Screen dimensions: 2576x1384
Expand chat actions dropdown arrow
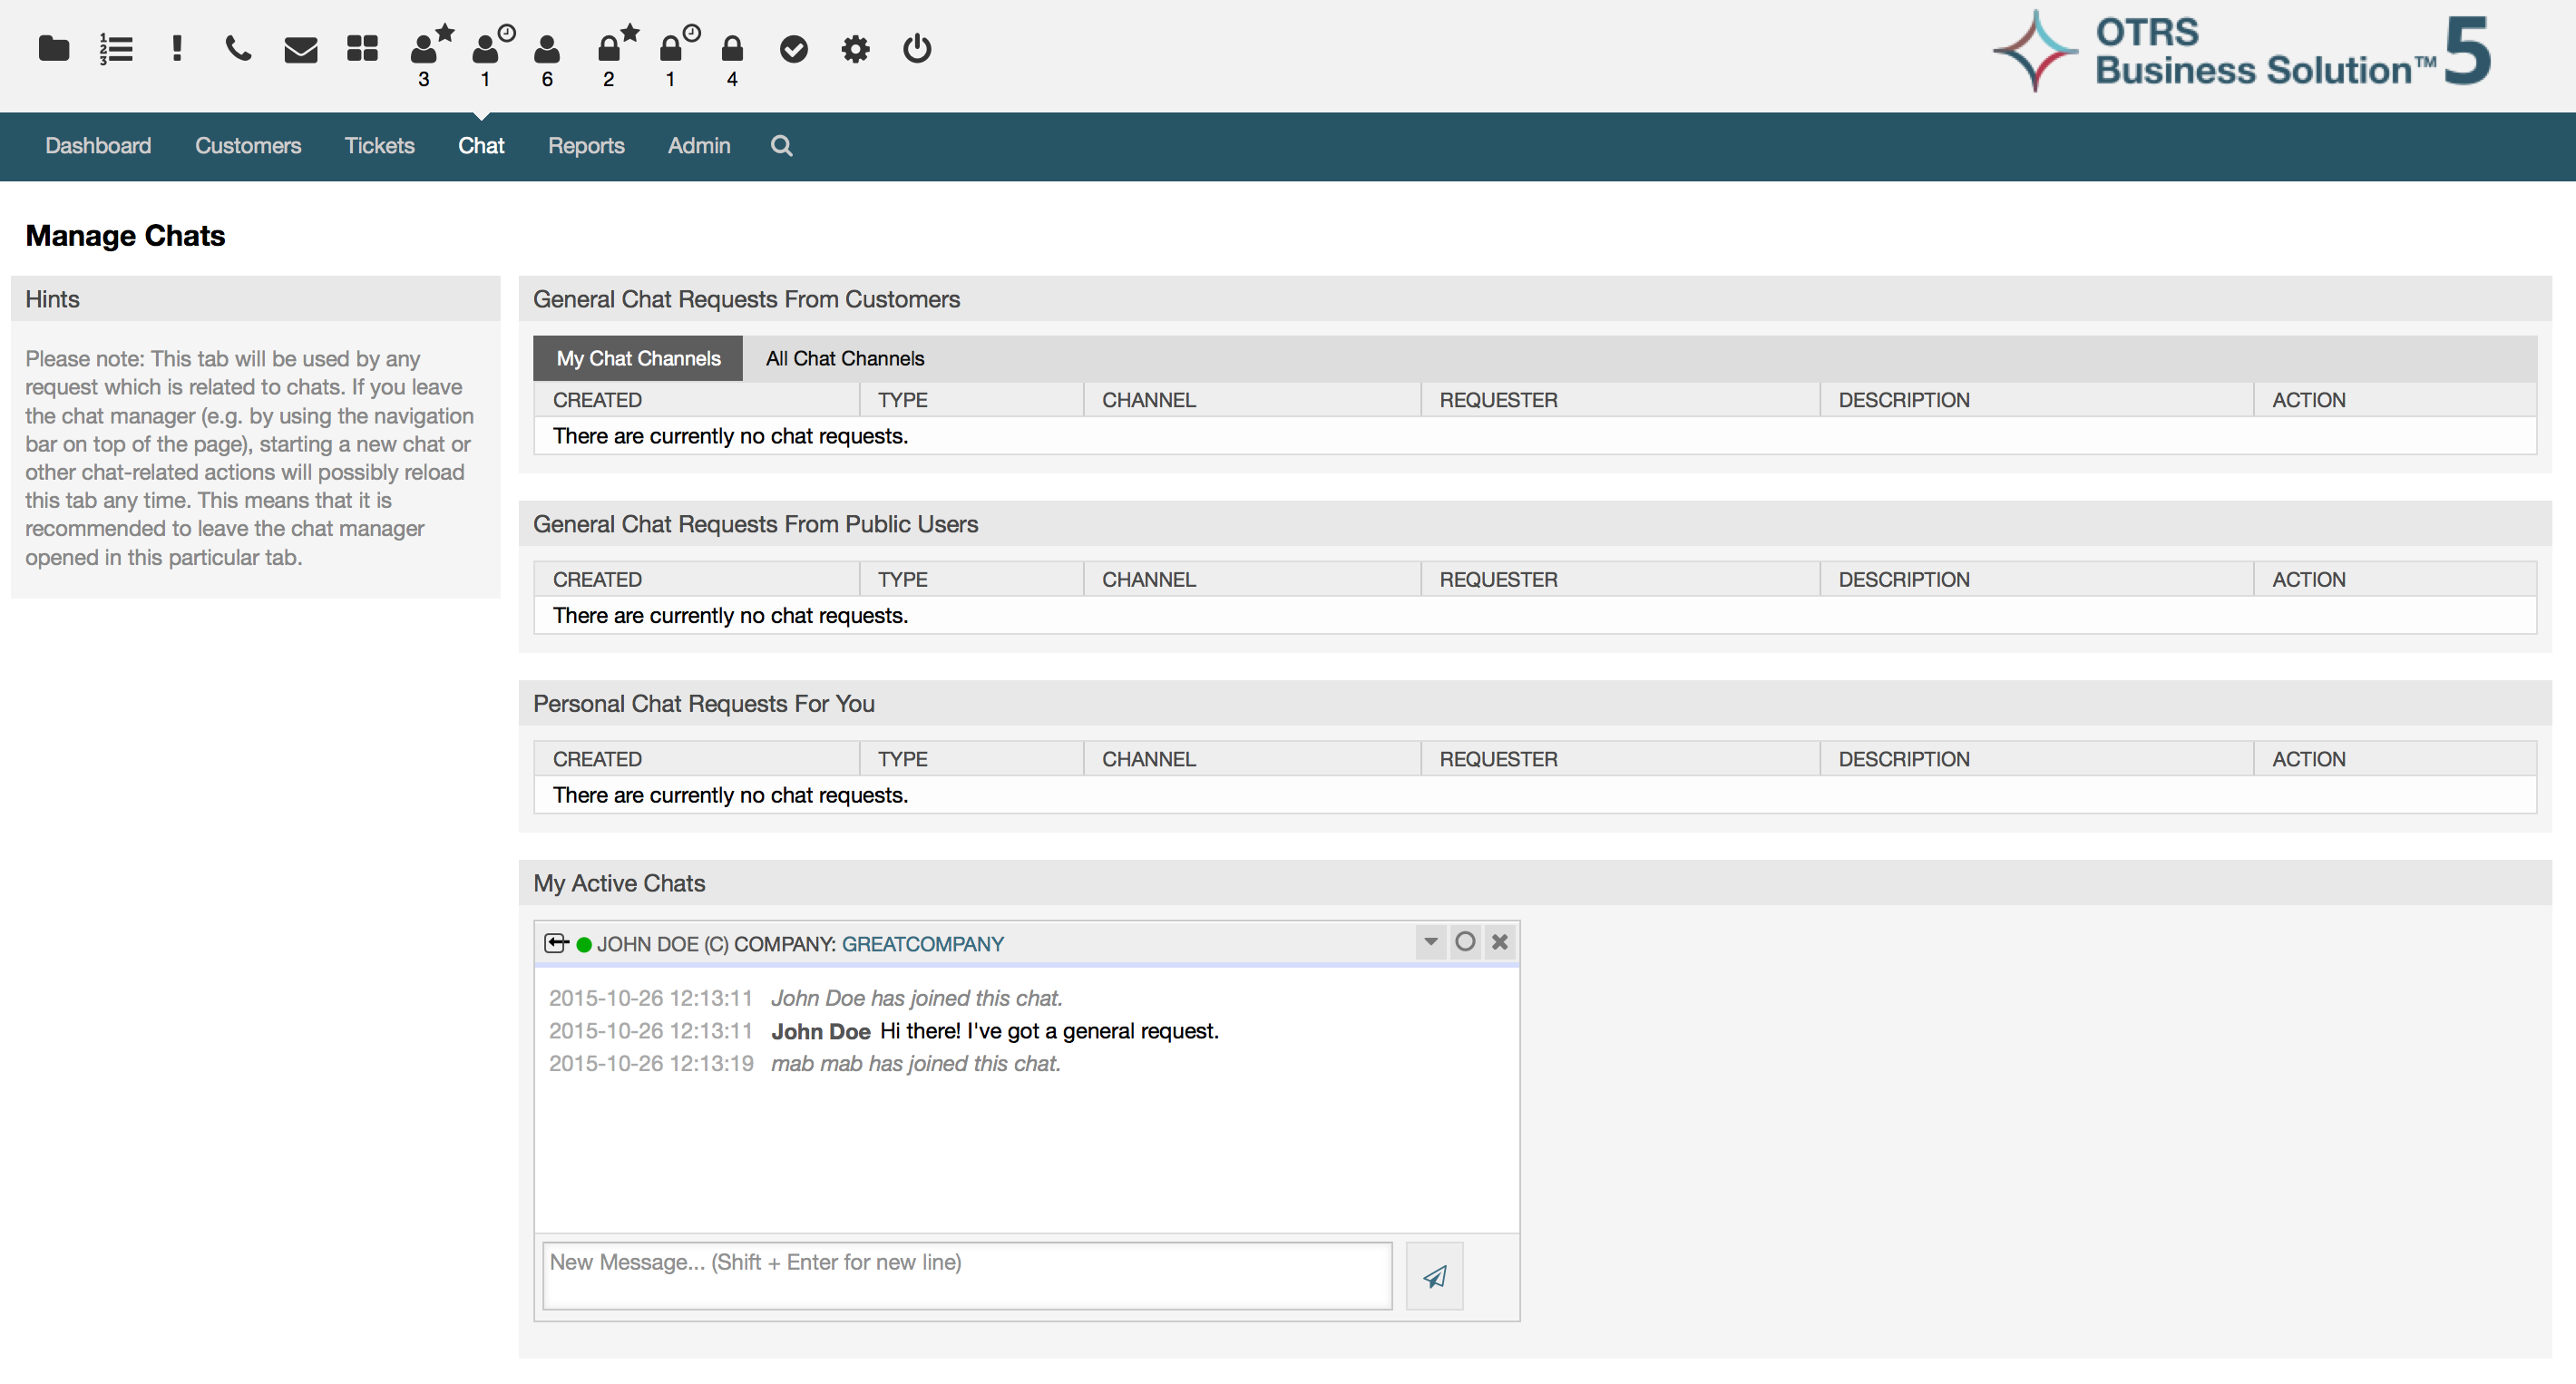click(1430, 941)
